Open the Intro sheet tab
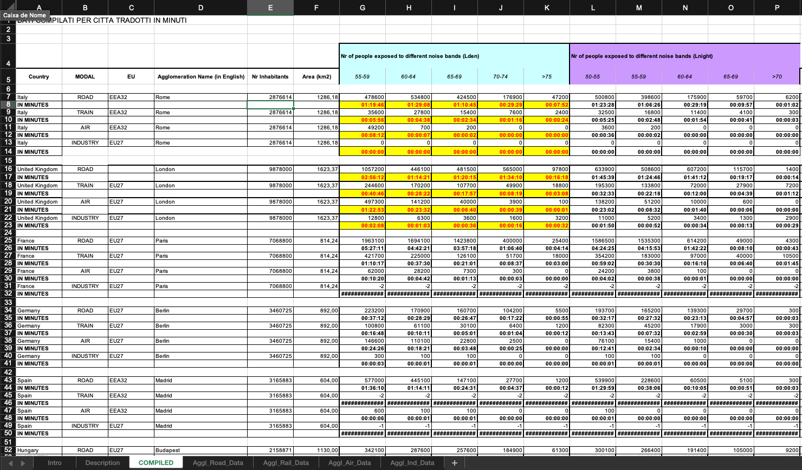 pyautogui.click(x=55, y=463)
